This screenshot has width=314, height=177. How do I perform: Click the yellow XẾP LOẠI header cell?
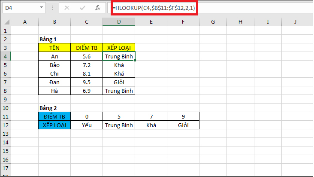(x=119, y=48)
